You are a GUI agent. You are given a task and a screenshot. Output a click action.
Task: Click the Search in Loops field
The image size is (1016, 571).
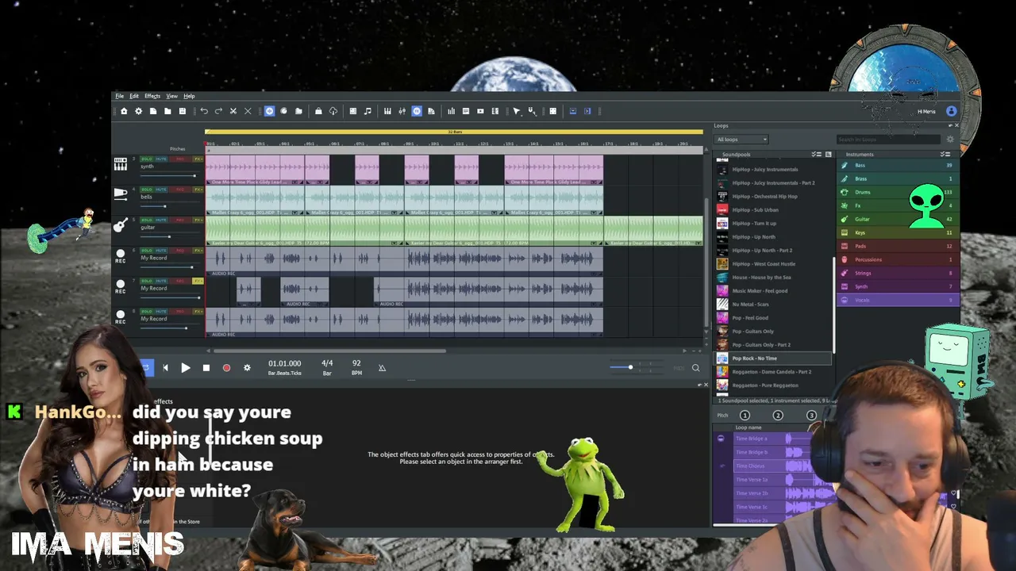coord(887,140)
